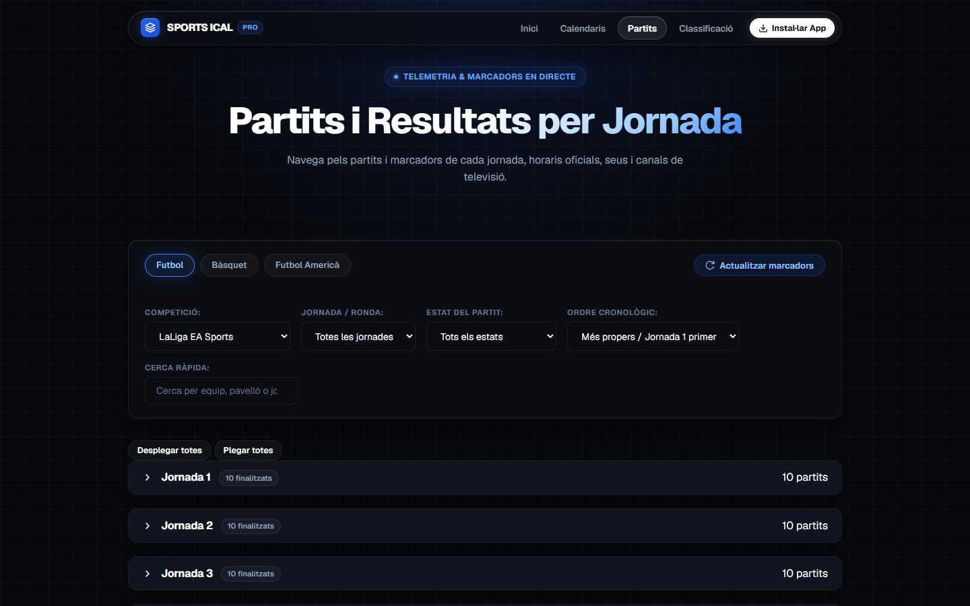Click the 'Jornada 2' title text
Image resolution: width=970 pixels, height=606 pixels.
187,526
